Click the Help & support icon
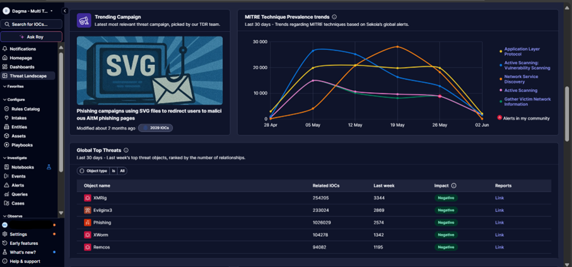This screenshot has width=572, height=267. pos(5,261)
